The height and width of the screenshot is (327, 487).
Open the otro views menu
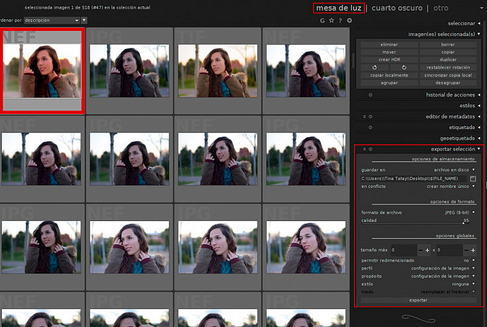(441, 8)
